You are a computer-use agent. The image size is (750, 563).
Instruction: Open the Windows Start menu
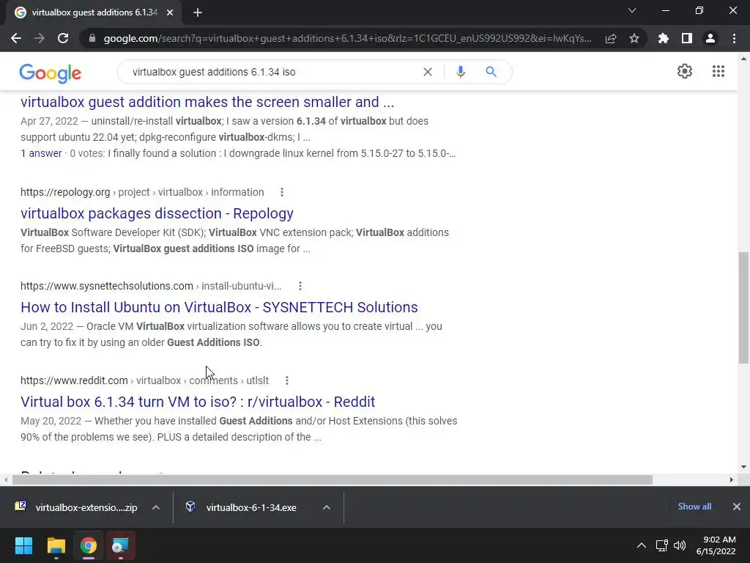[x=23, y=545]
